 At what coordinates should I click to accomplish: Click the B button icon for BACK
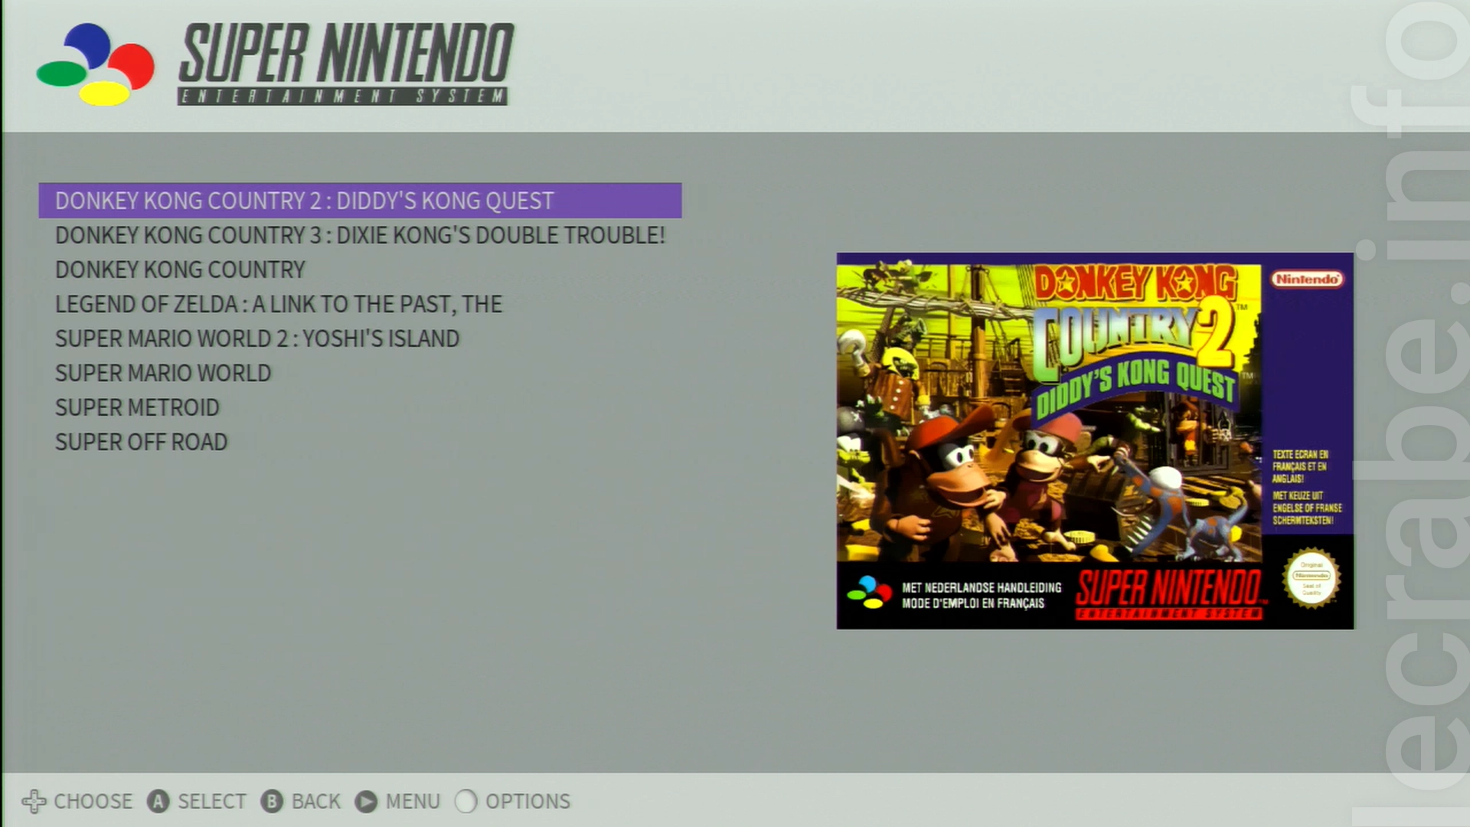pyautogui.click(x=272, y=801)
